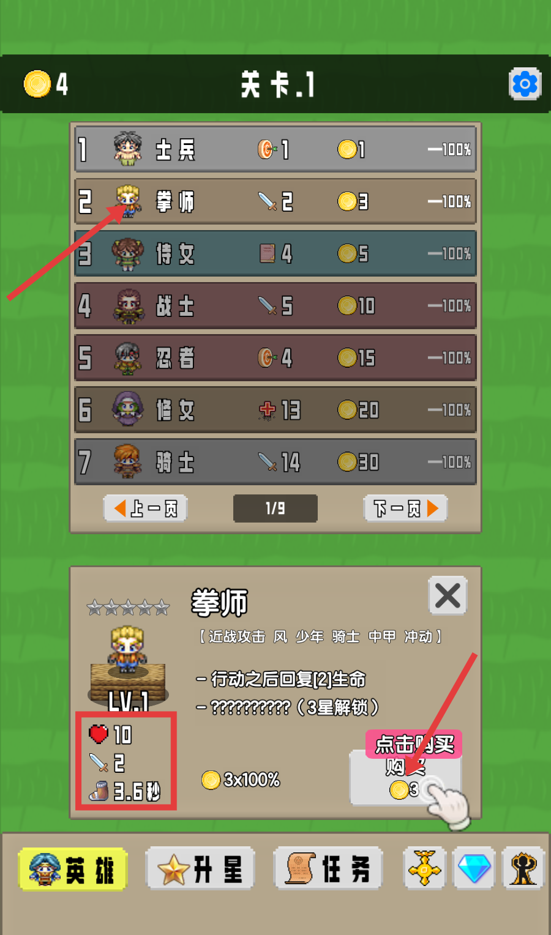Select the 骑士 row costing 30 coins

pos(275,461)
